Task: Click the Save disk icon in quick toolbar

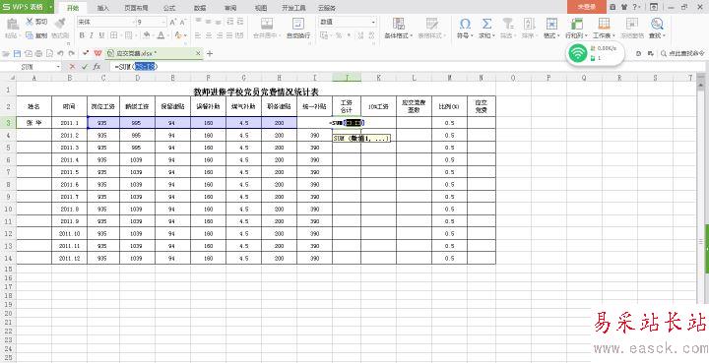Action: tap(17, 53)
